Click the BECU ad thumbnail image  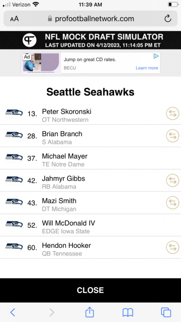pos(41,63)
